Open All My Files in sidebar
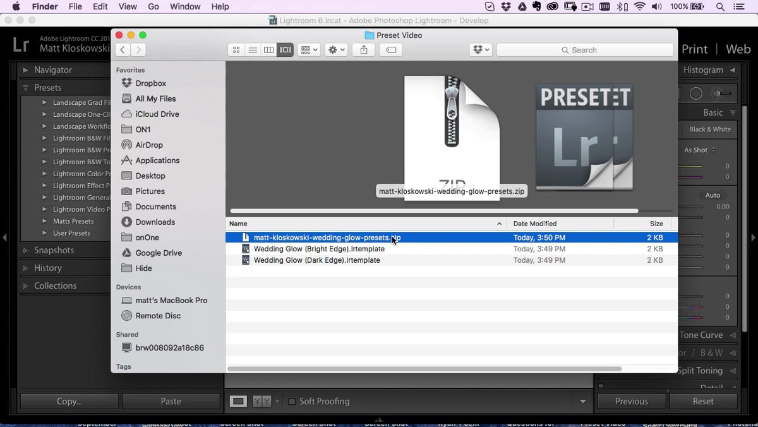758x427 pixels. [x=155, y=99]
